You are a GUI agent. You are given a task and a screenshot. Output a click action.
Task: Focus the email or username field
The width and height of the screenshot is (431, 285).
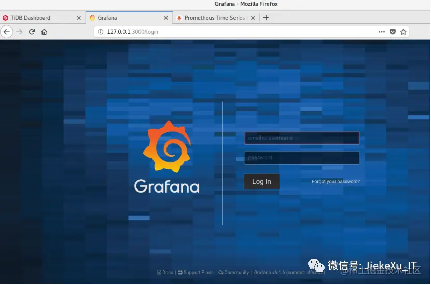(302, 138)
